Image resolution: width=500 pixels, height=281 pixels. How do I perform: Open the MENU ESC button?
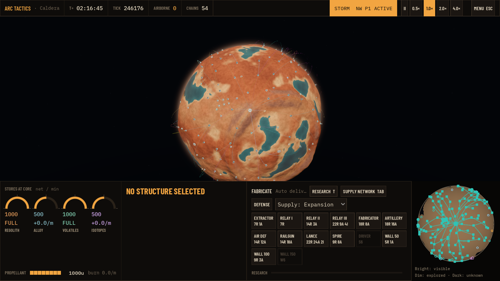483,8
